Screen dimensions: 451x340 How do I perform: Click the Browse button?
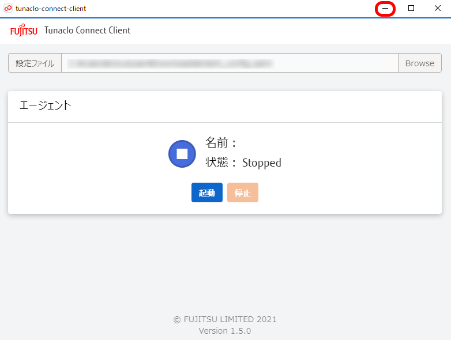pyautogui.click(x=420, y=63)
